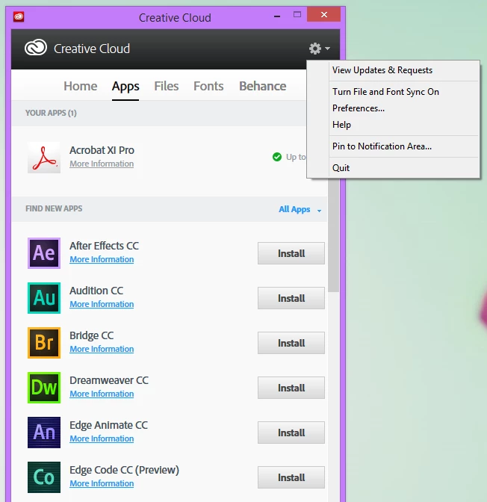Click the Creative Cloud logo in the header
This screenshot has height=502, width=487.
pos(36,48)
